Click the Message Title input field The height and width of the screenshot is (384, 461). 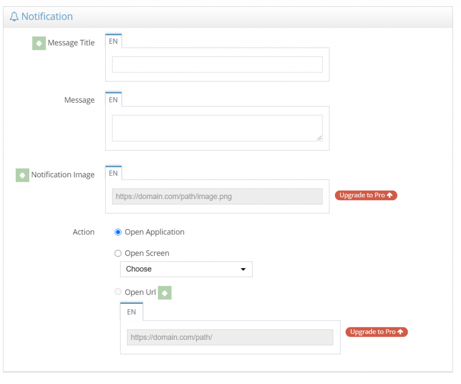click(x=217, y=64)
